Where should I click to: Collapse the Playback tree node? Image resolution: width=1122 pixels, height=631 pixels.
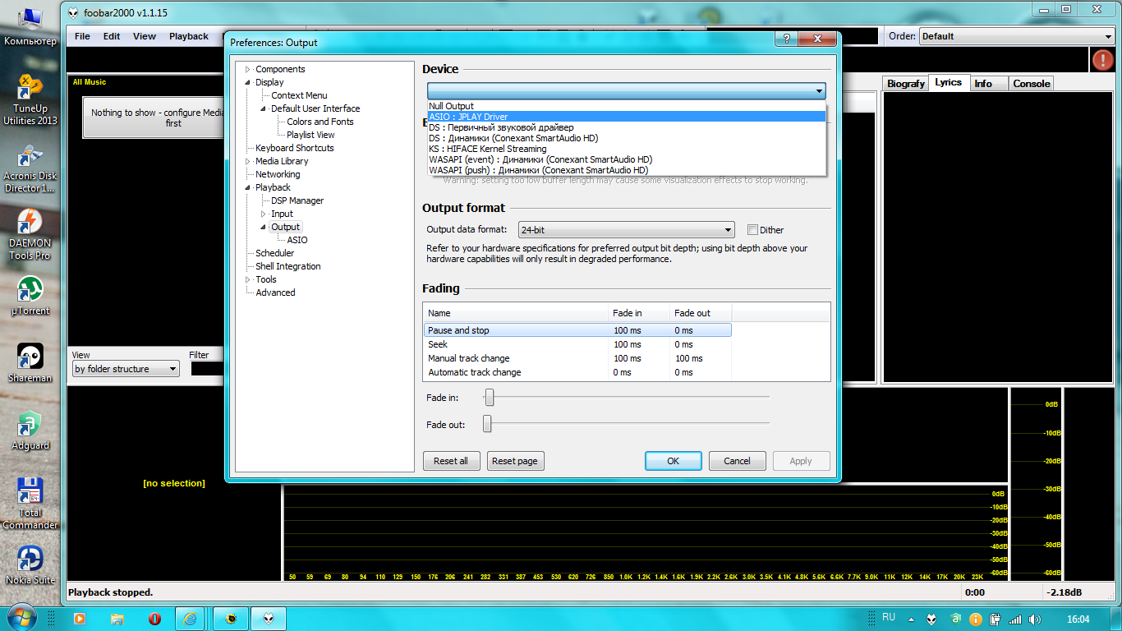click(248, 188)
